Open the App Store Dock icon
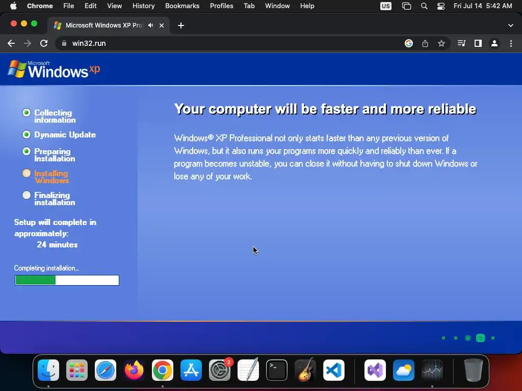The image size is (522, 391). pyautogui.click(x=191, y=370)
